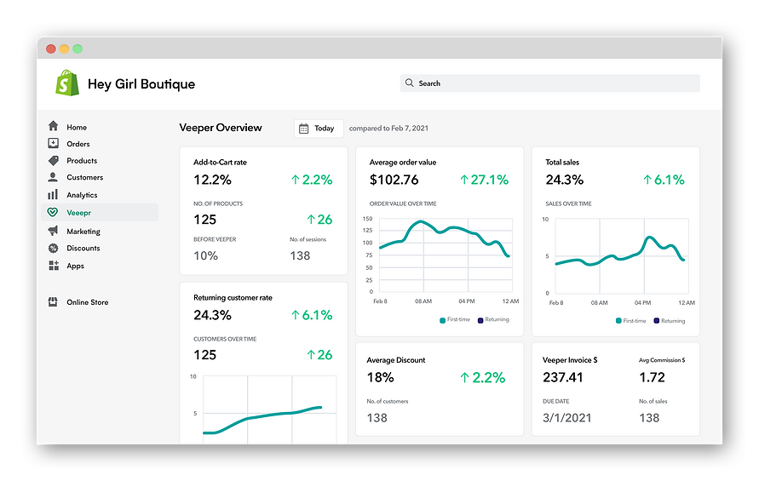Screen dimensions: 759x481
Task: Click into the Search field
Action: click(x=550, y=83)
